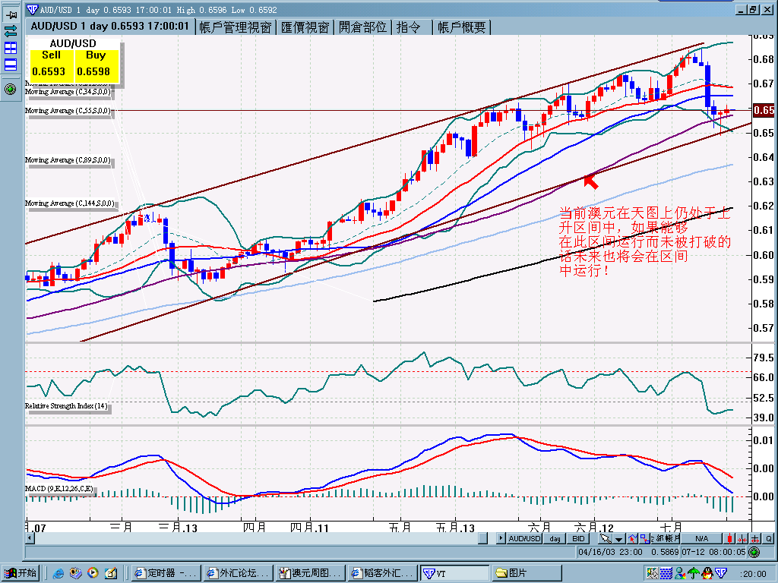Select the four-pane grid layout icon
This screenshot has width=778, height=583.
click(11, 48)
